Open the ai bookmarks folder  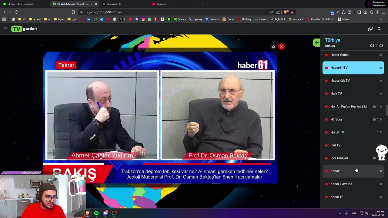coord(47,19)
